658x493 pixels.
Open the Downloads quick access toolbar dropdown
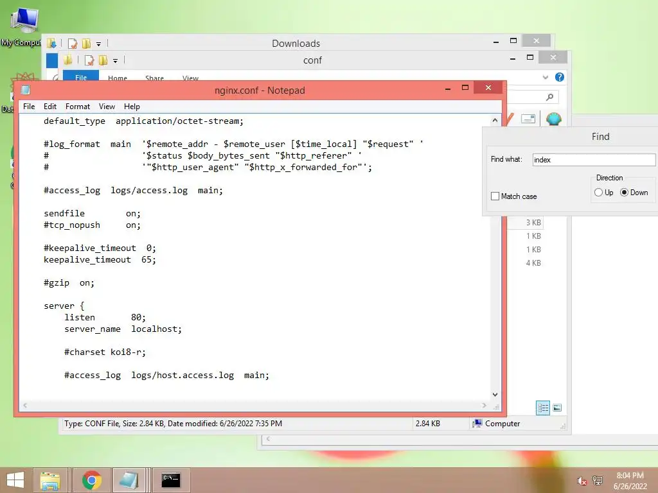98,44
